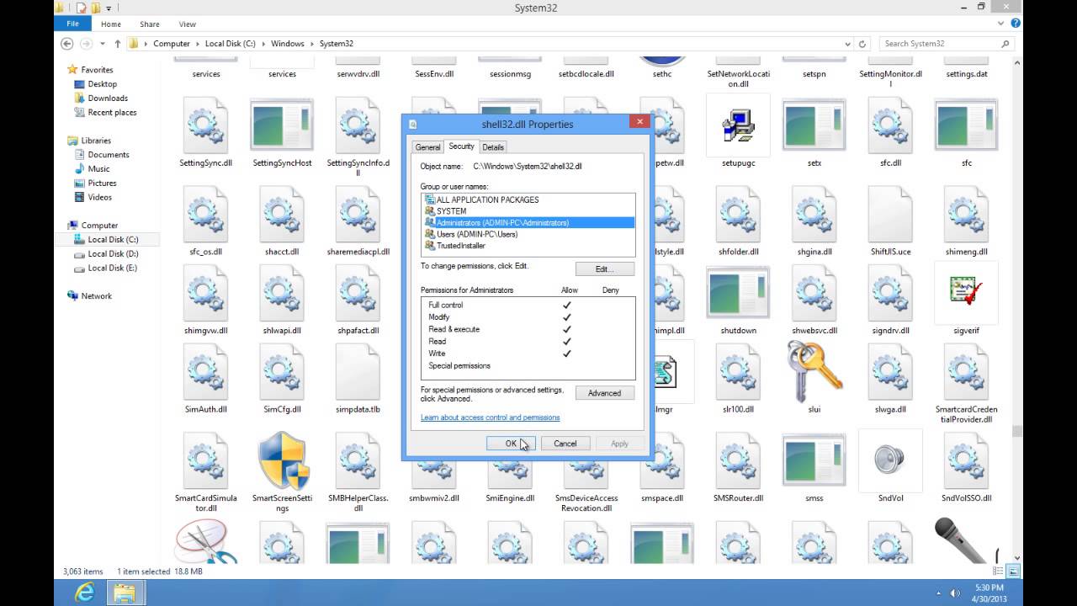
Task: Toggle the Modify Allow checkmark
Action: (x=569, y=317)
